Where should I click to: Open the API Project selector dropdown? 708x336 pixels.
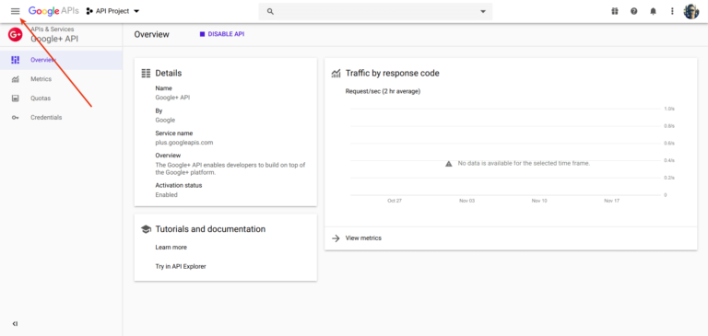tap(112, 11)
